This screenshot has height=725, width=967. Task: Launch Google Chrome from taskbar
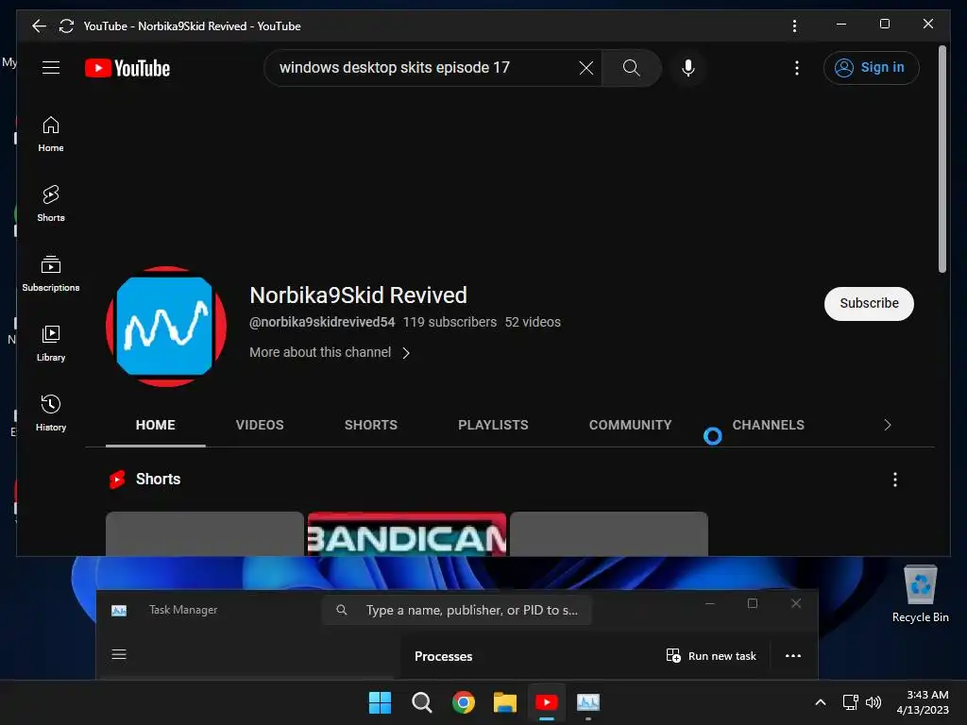(463, 702)
